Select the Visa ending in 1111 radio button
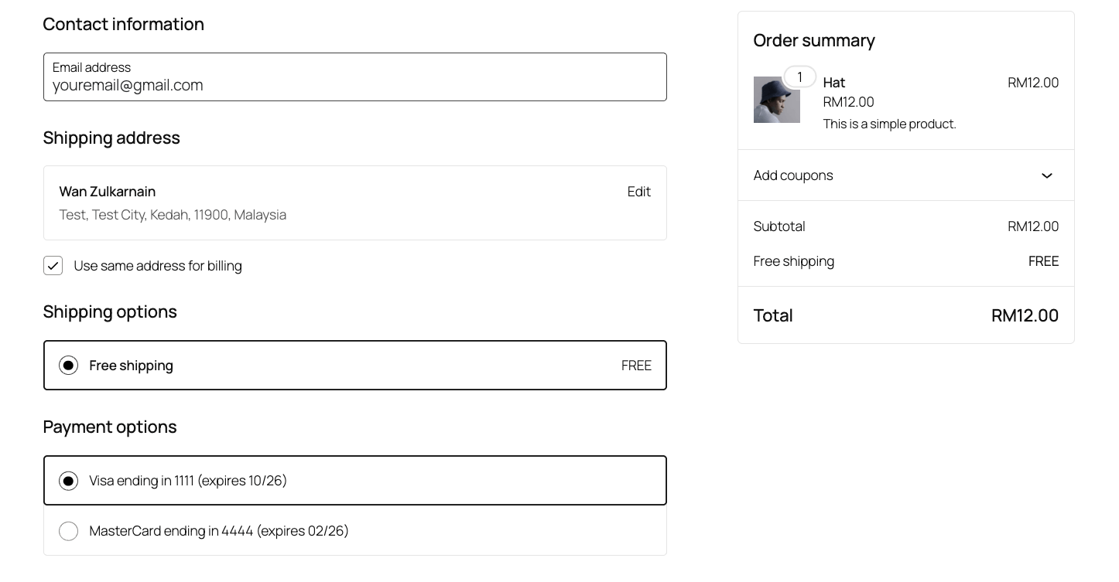1119x582 pixels. point(69,481)
